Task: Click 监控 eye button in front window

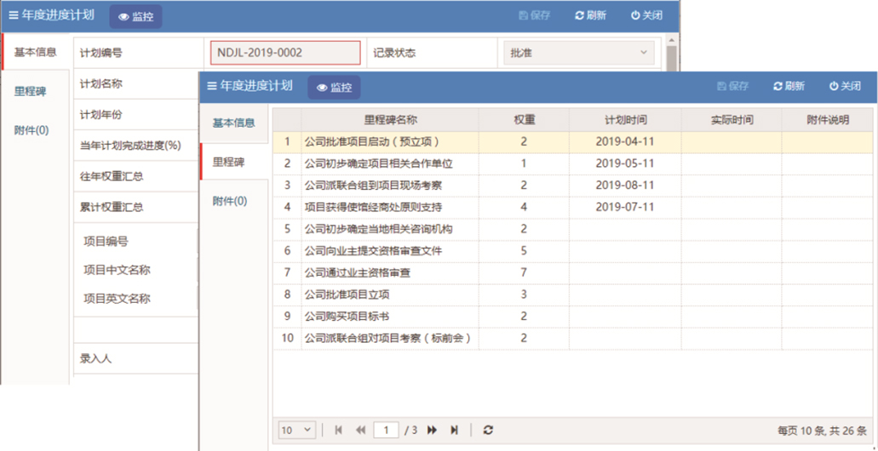Action: click(334, 87)
